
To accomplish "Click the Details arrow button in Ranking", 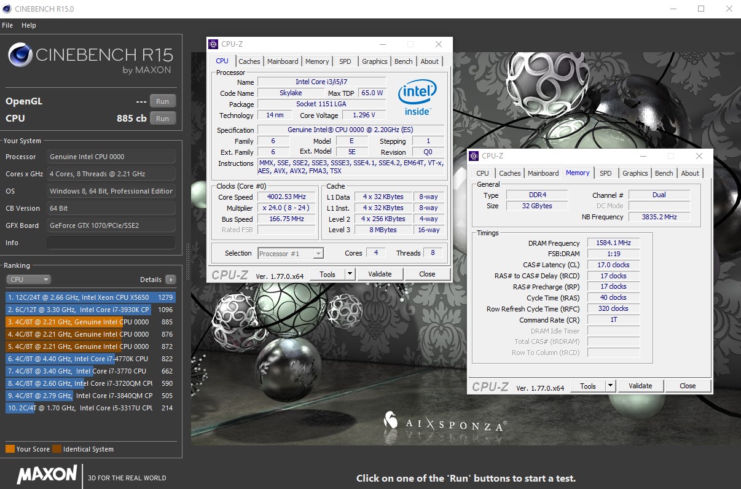I will pyautogui.click(x=170, y=280).
